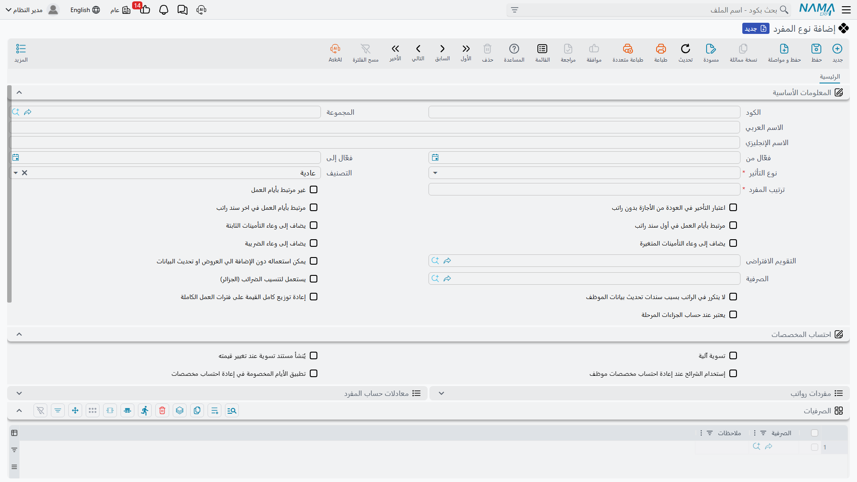Open the chat messages icon
The height and width of the screenshot is (482, 857).
pos(182,10)
